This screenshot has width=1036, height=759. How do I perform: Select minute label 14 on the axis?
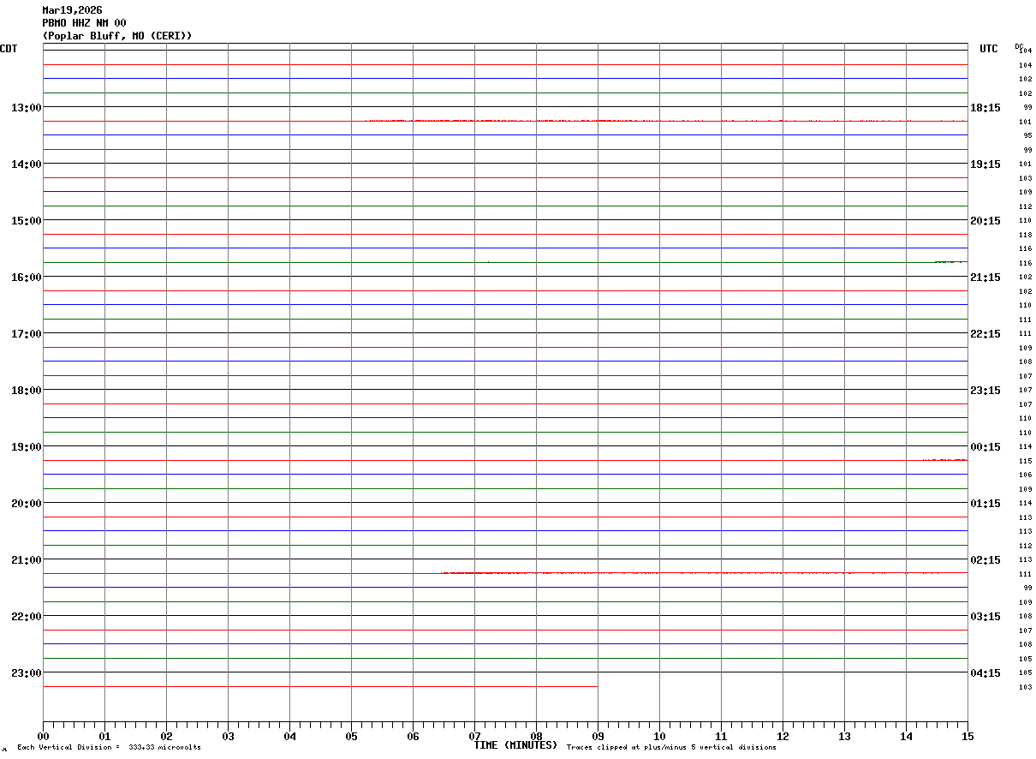[906, 737]
